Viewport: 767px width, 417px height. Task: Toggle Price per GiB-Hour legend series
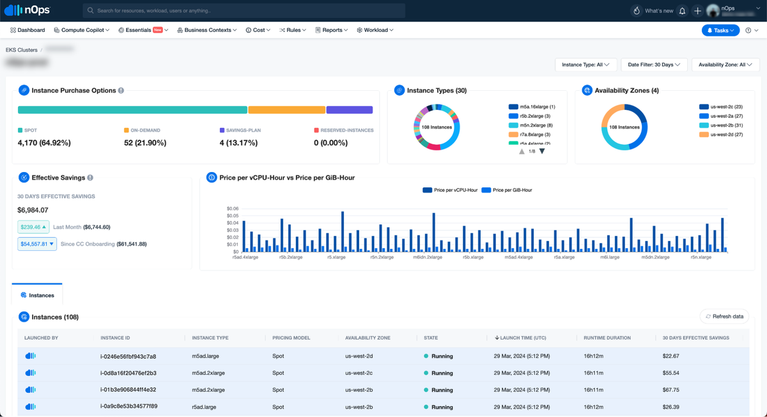pyautogui.click(x=506, y=190)
